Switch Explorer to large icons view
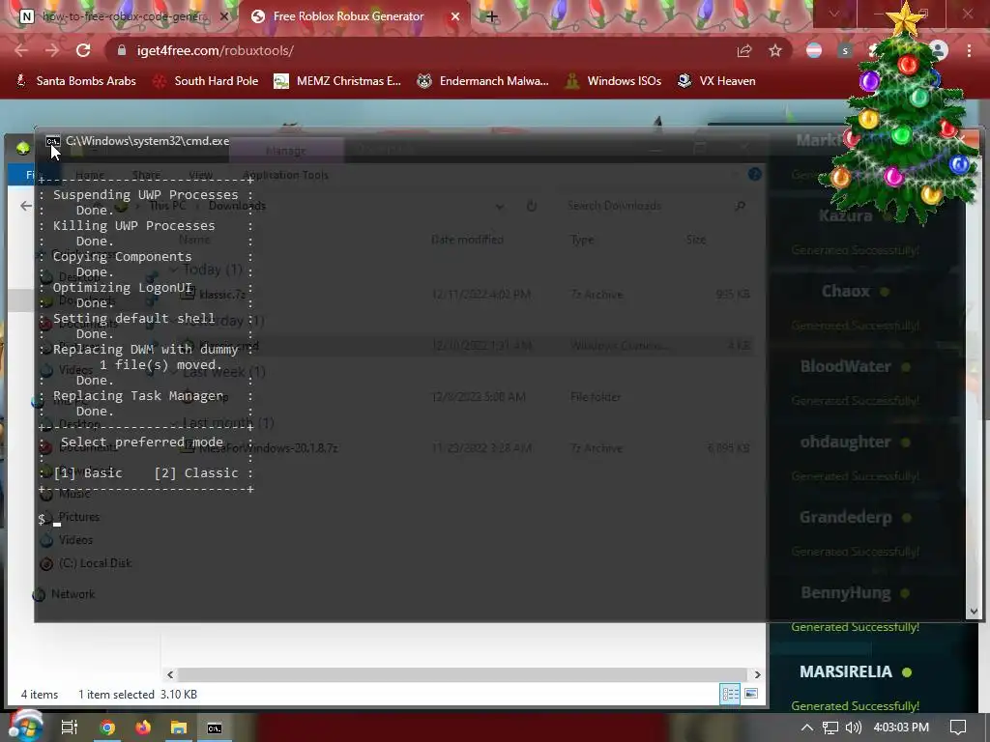Viewport: 990px width, 742px height. click(x=751, y=694)
